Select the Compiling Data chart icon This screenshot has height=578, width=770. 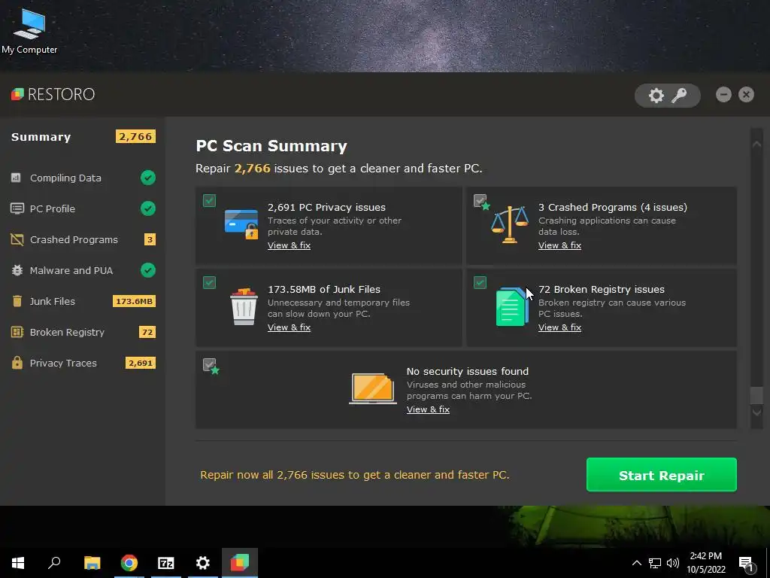(17, 178)
